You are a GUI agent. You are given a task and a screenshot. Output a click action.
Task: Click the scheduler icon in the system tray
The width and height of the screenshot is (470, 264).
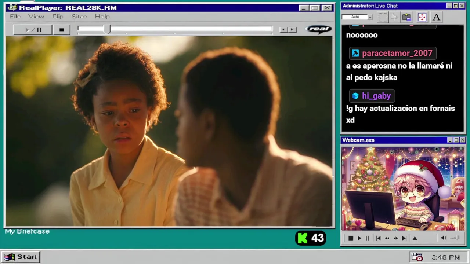tap(417, 257)
